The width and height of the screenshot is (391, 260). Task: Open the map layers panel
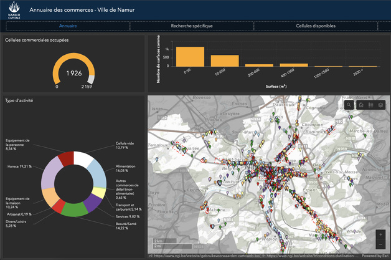click(x=381, y=105)
